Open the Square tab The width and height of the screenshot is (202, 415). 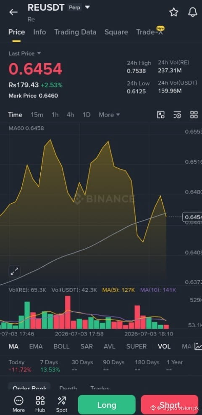tap(116, 32)
